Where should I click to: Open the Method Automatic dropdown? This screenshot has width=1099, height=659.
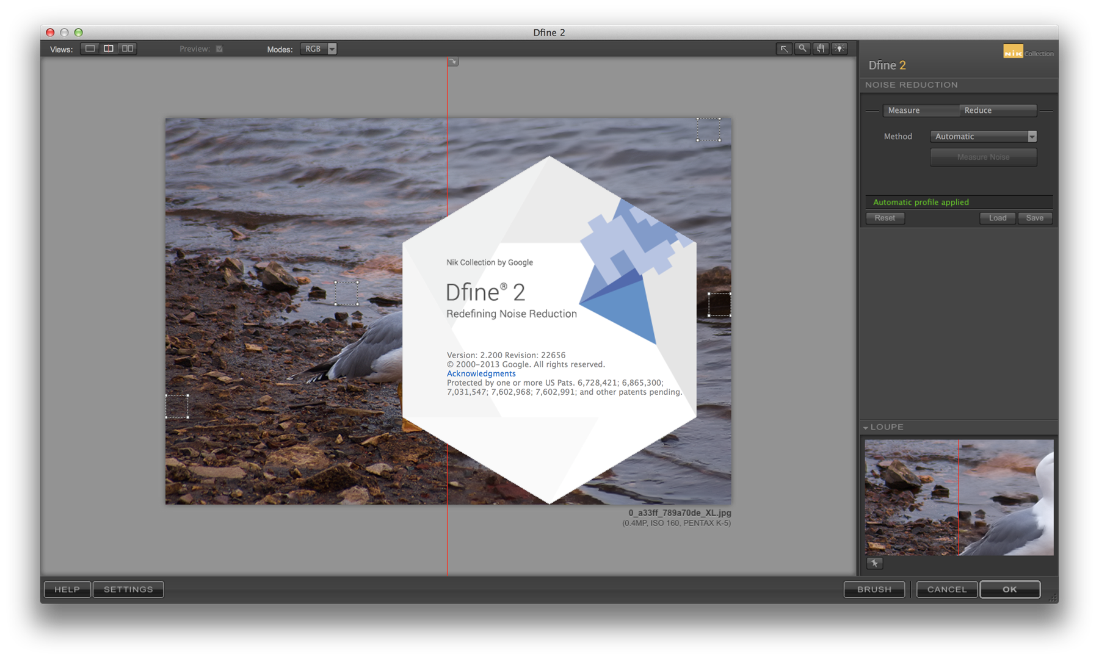click(x=983, y=137)
